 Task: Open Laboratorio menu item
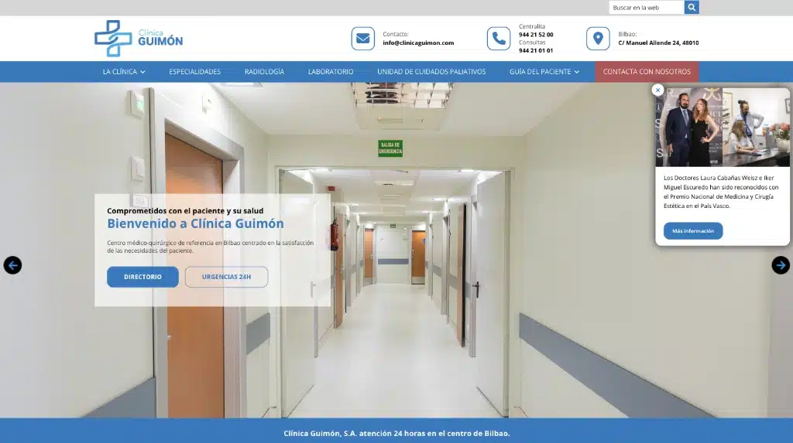(331, 72)
